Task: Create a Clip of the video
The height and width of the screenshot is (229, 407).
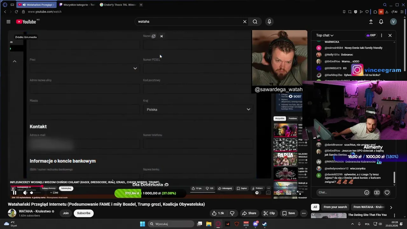Action: click(x=269, y=213)
